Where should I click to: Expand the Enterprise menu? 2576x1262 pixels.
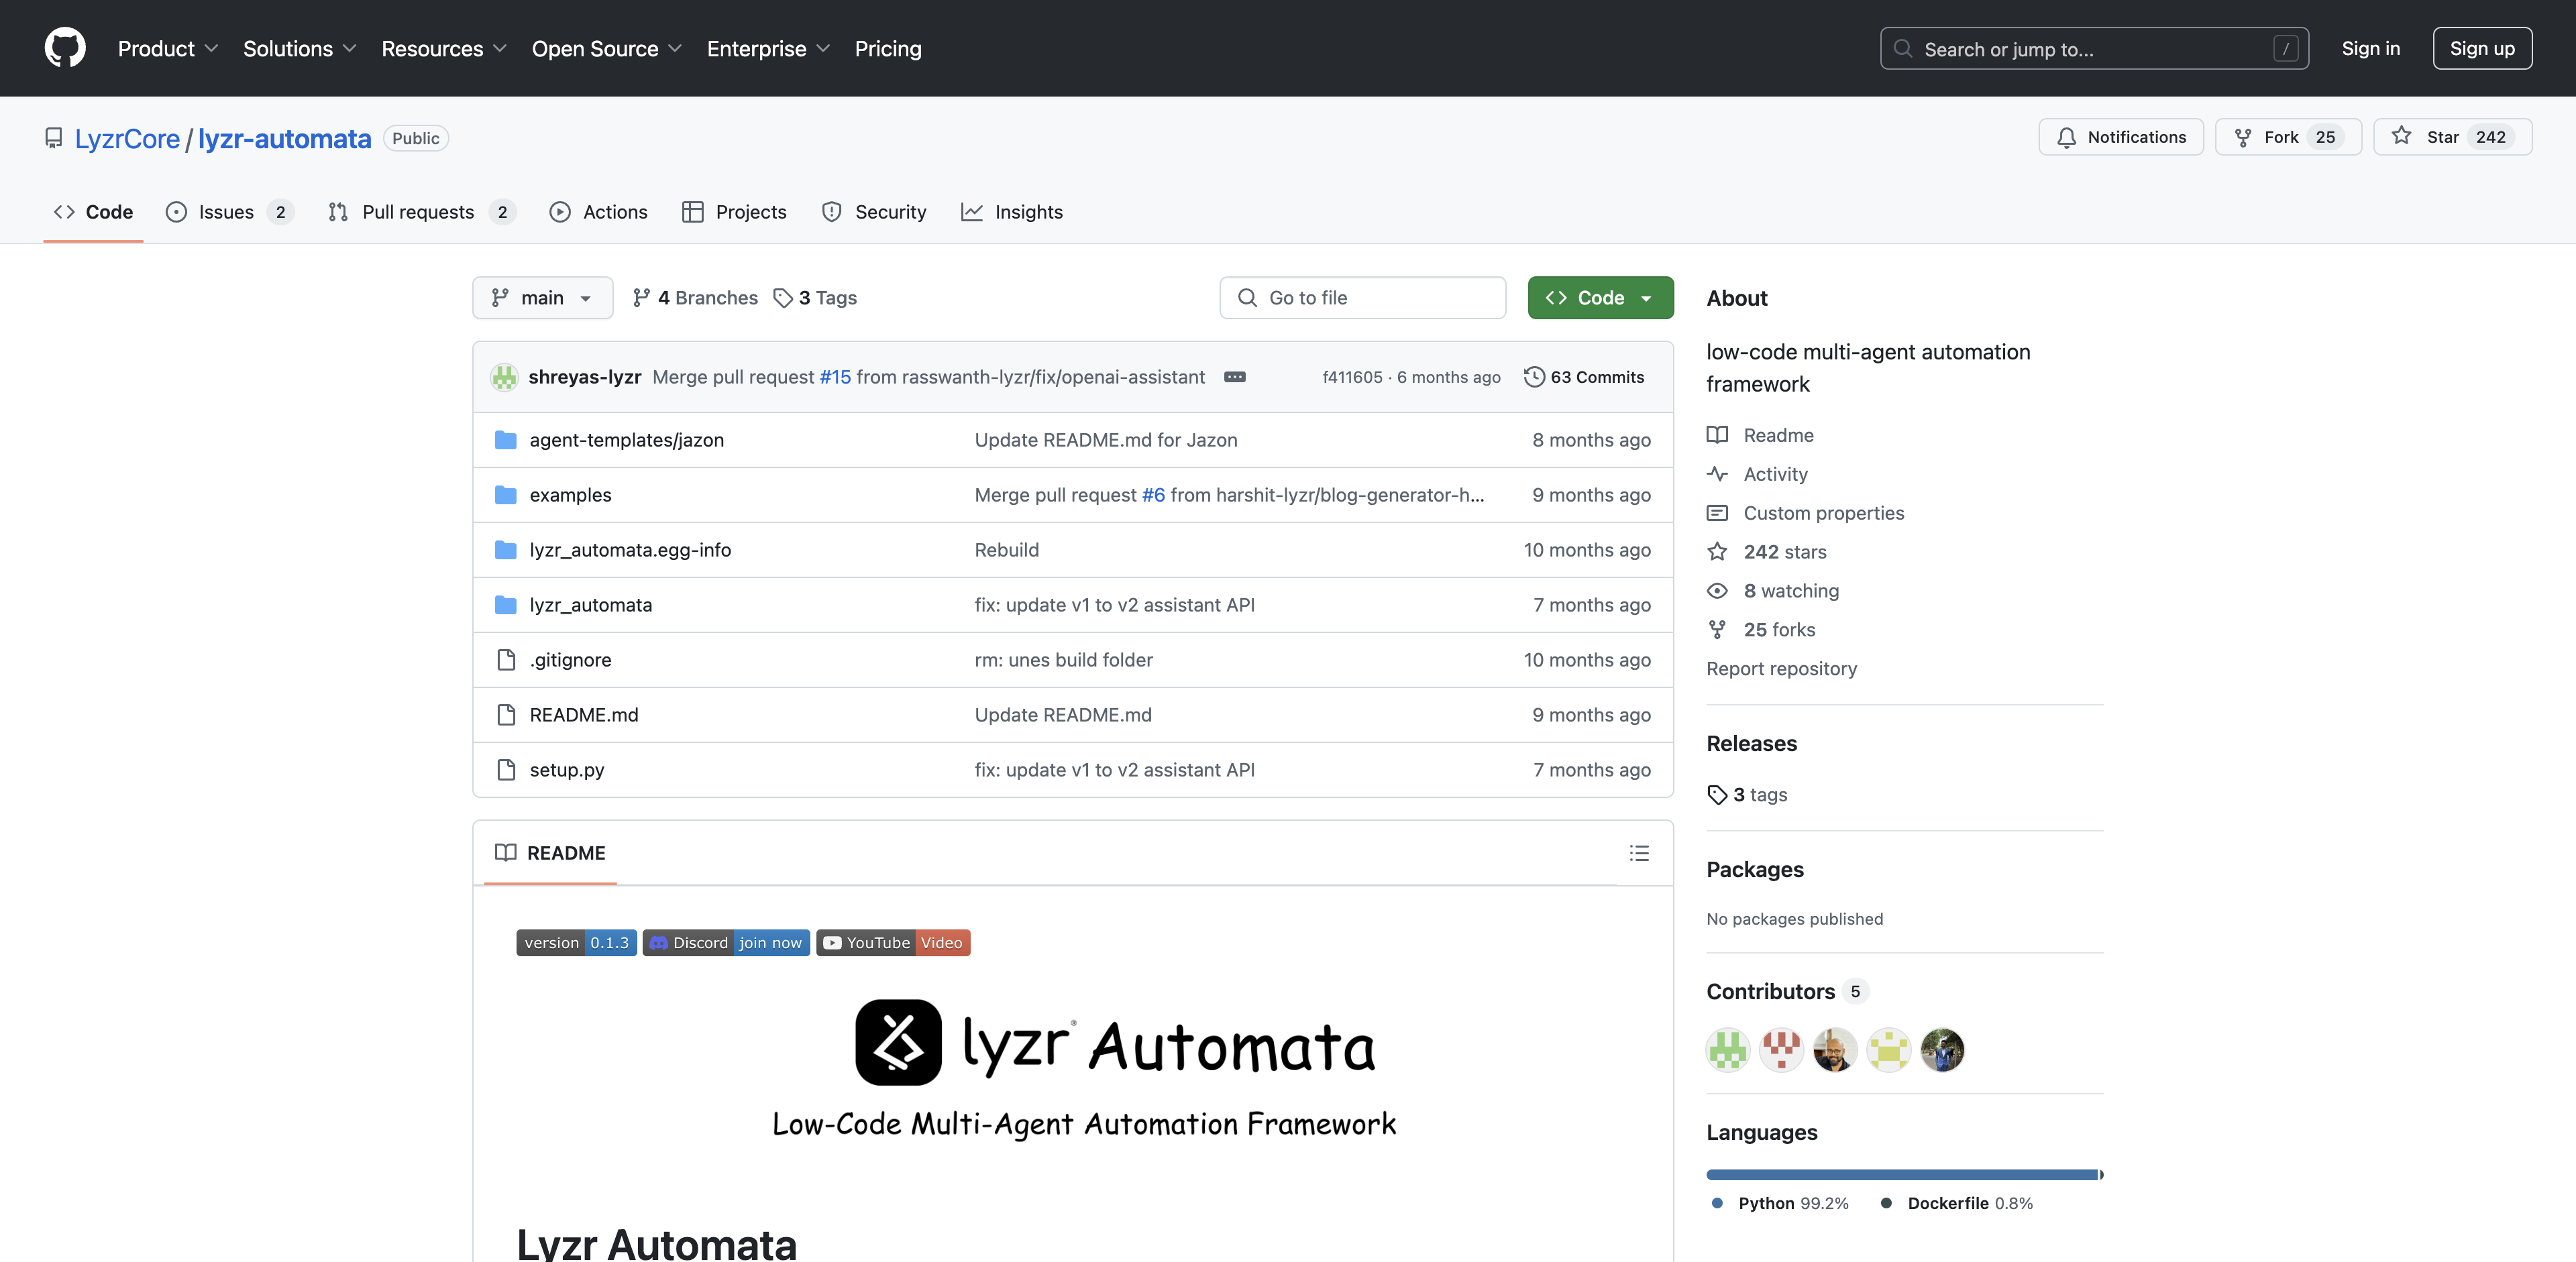click(x=768, y=48)
